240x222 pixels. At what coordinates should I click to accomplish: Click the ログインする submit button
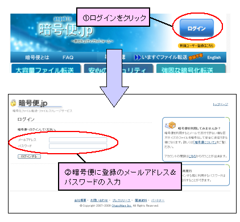point(29,157)
